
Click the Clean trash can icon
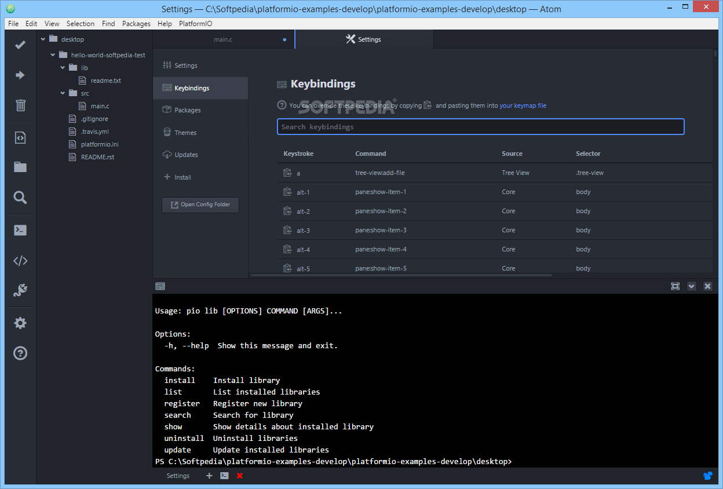point(20,105)
